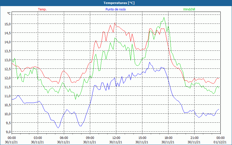
Task: Click the 18:00 time axis label
Action: click(168, 138)
